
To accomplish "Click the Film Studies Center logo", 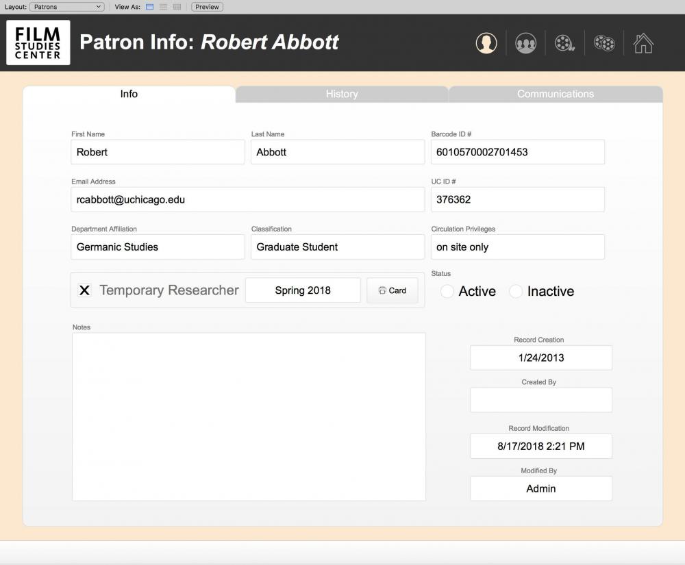I will [38, 42].
